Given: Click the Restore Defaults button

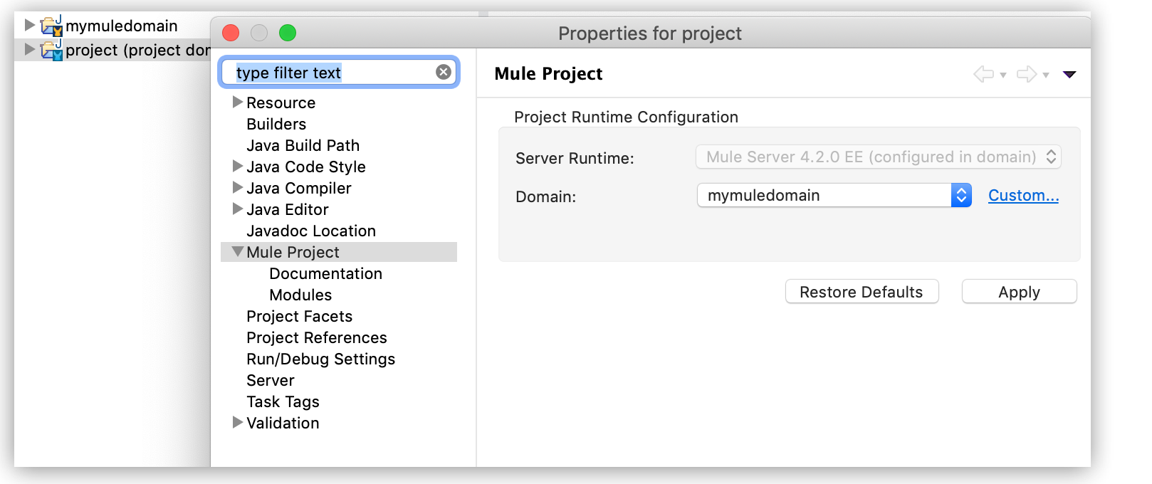Looking at the screenshot, I should tap(862, 292).
